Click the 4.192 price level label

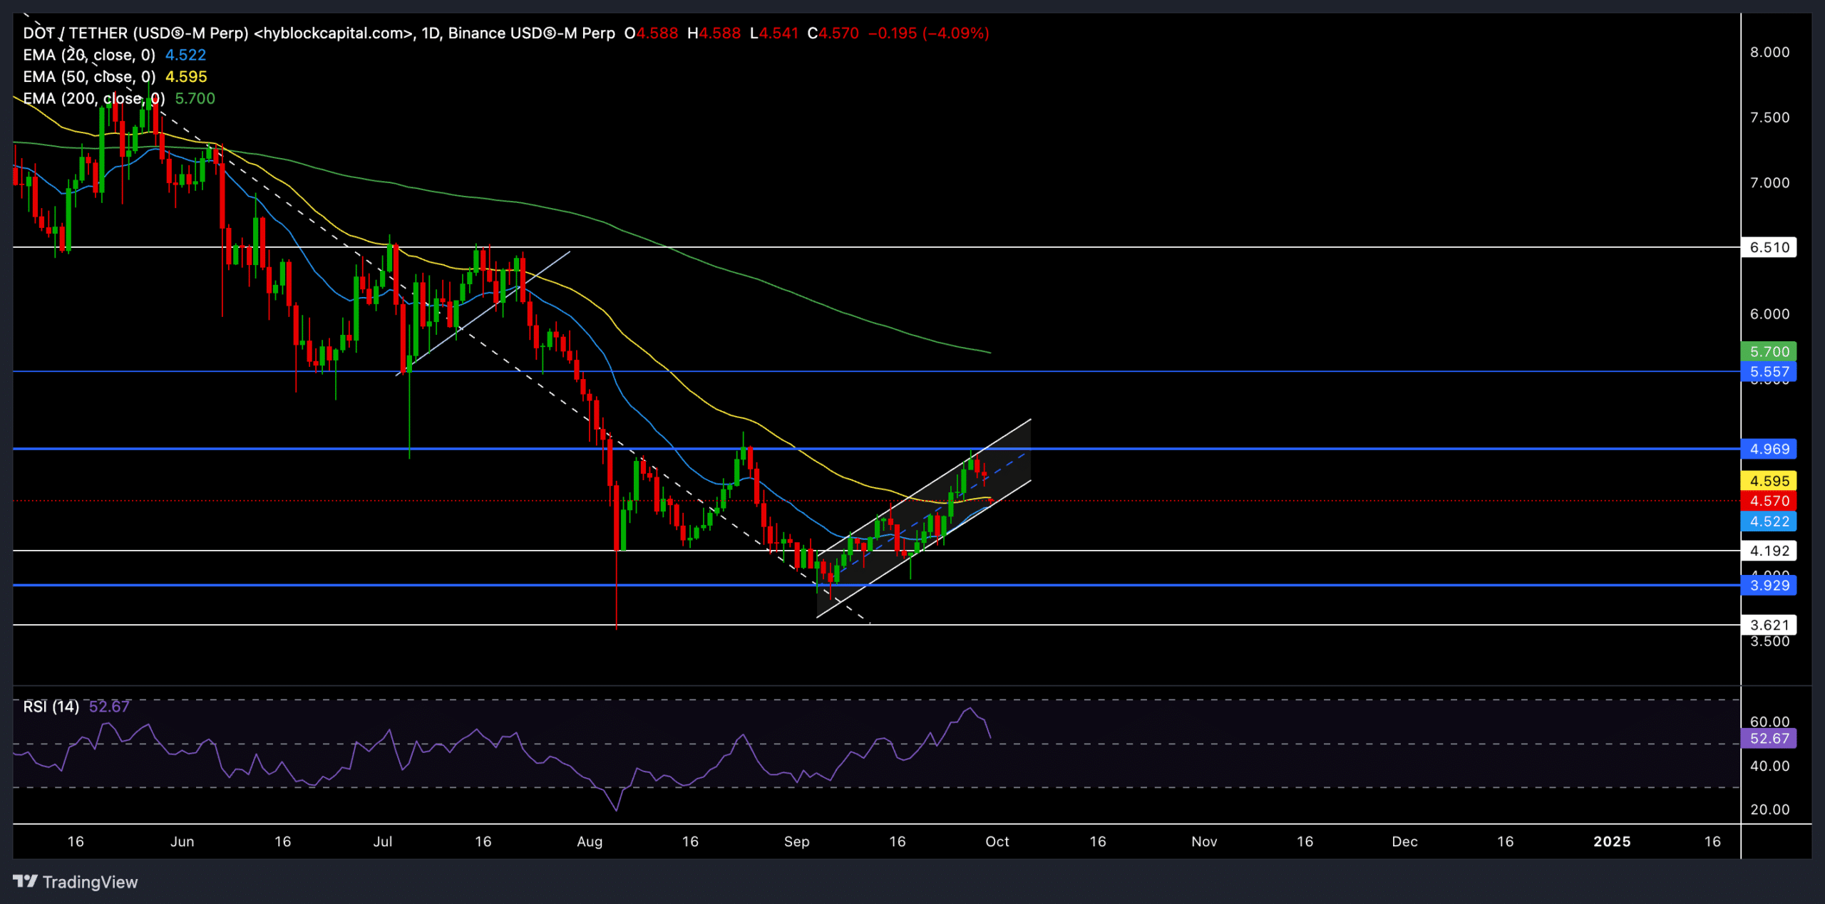click(x=1769, y=551)
